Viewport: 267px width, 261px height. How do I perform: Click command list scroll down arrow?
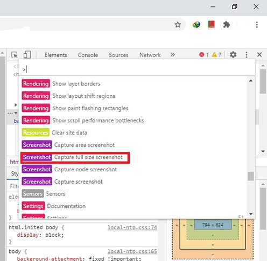tap(251, 214)
